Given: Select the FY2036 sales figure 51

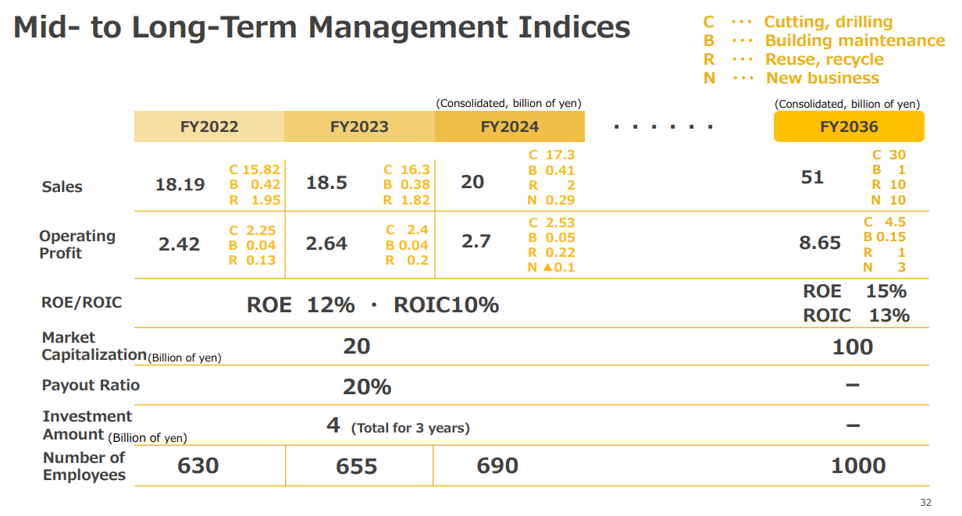Looking at the screenshot, I should 812,177.
